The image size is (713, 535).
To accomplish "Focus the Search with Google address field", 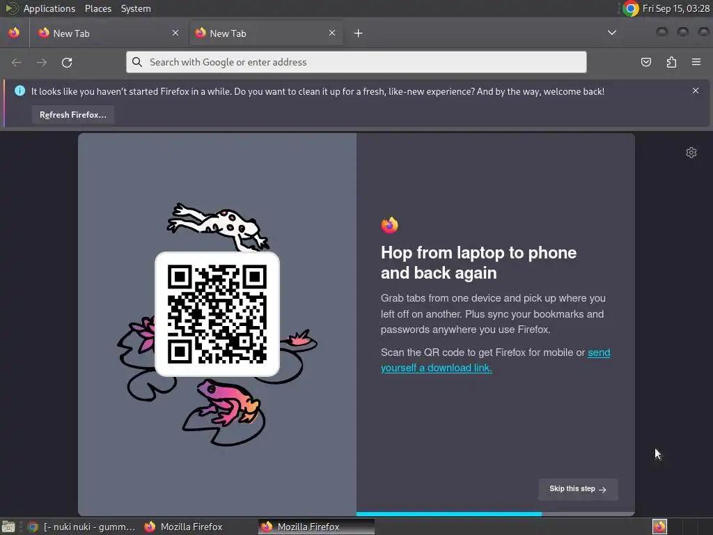I will pyautogui.click(x=356, y=62).
